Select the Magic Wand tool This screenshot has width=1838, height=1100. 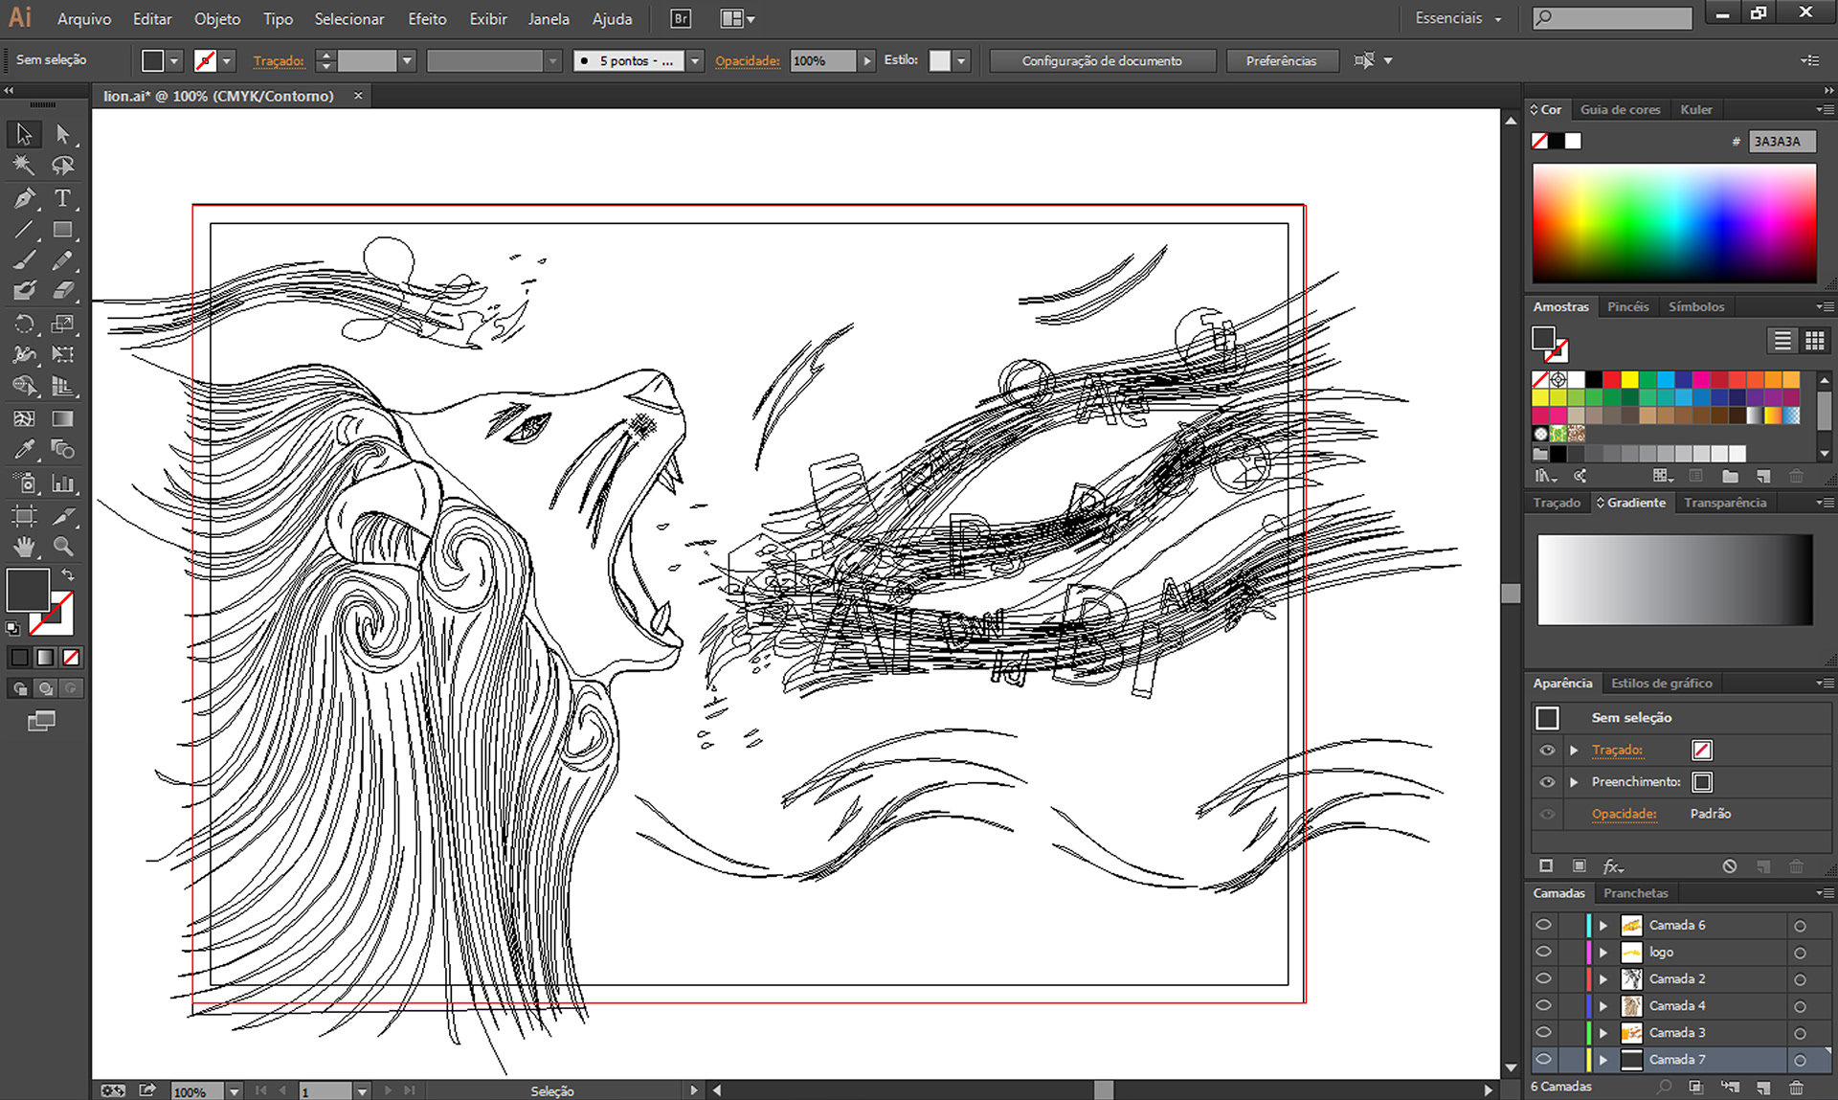point(24,166)
